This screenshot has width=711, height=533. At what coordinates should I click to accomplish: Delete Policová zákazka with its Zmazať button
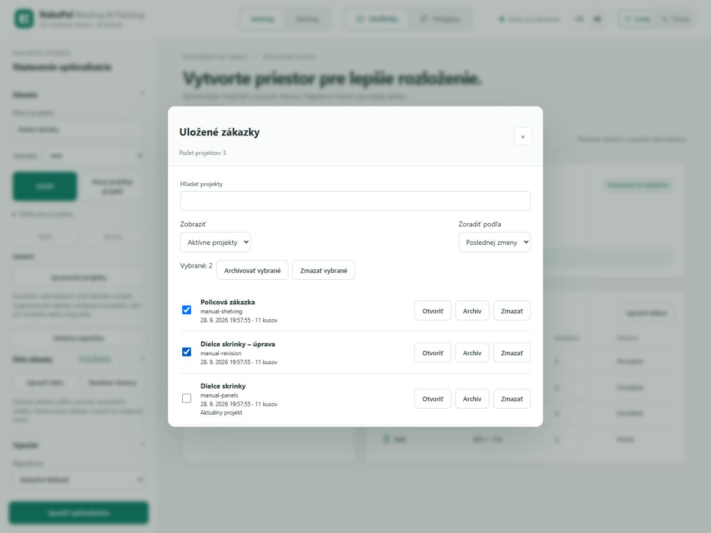(x=512, y=311)
